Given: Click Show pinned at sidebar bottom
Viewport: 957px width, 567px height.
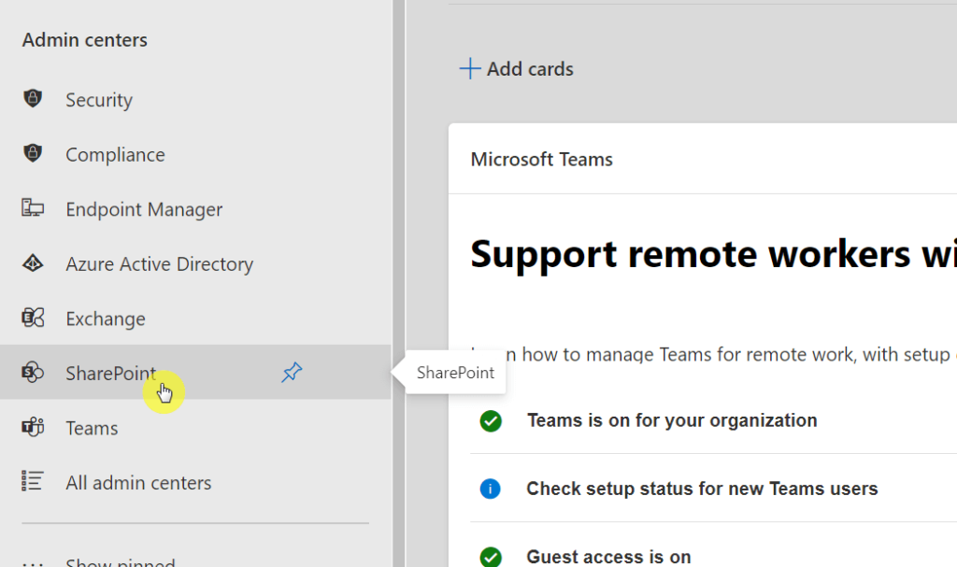Looking at the screenshot, I should coord(121,562).
